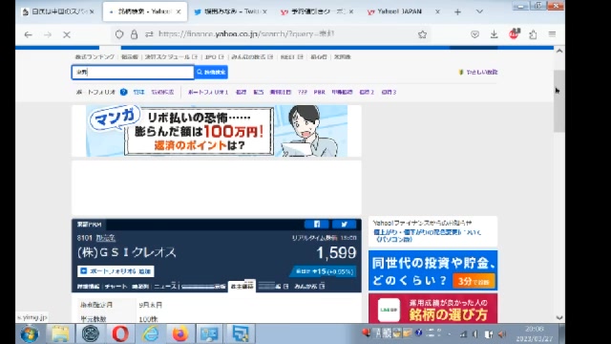Open the shield tracking protection icon
611x344 pixels.
pos(119,34)
